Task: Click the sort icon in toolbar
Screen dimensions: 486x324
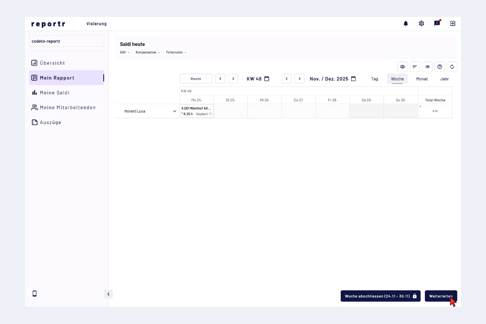Action: (415, 67)
